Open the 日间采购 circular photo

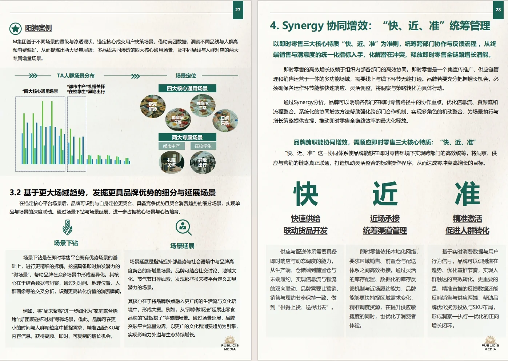(225, 120)
